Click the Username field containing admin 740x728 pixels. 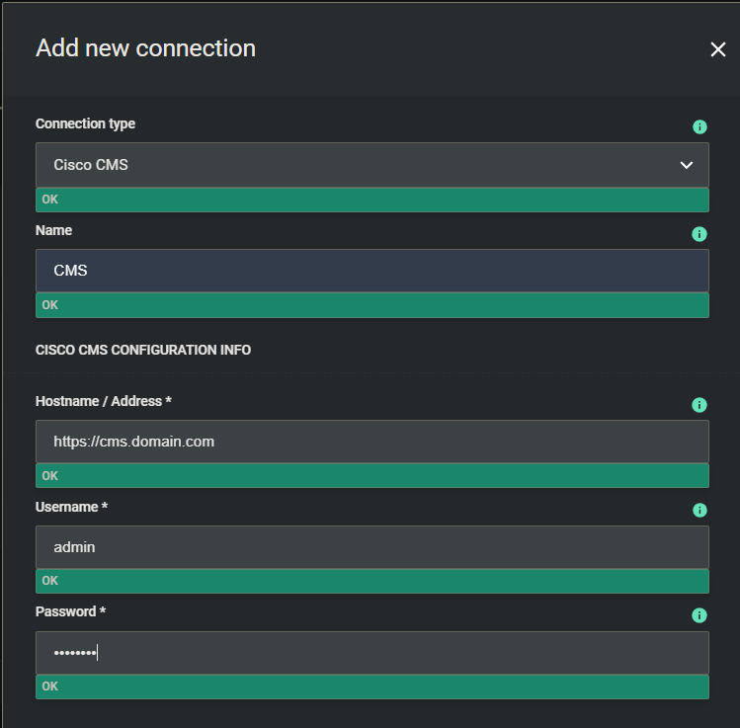(371, 546)
